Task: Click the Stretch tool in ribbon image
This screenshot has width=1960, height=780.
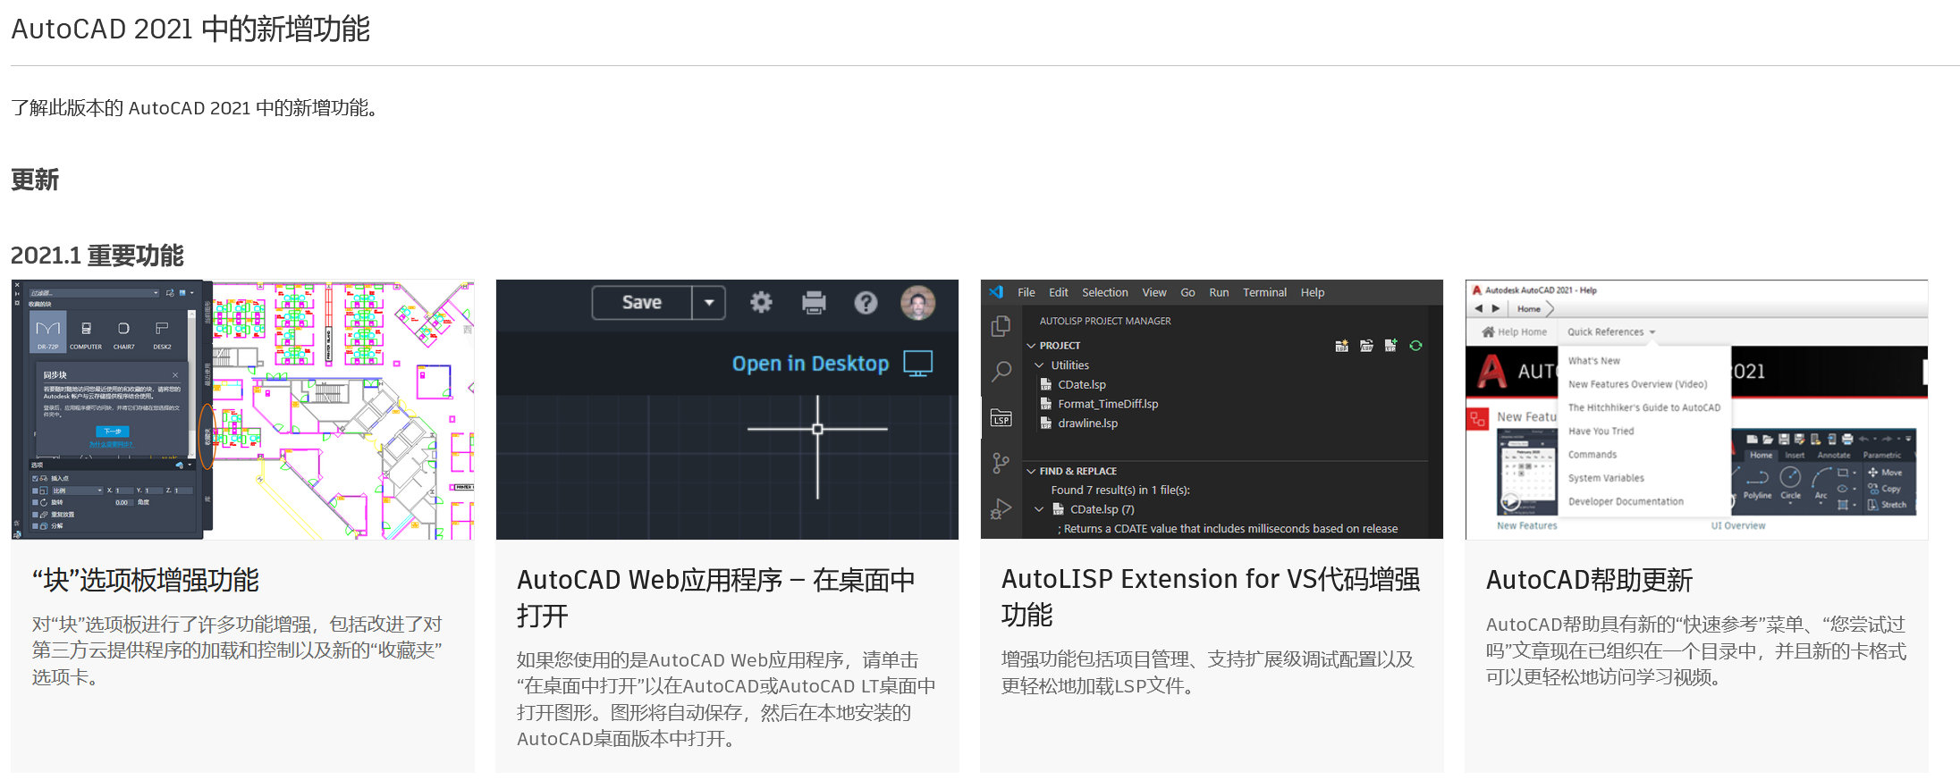Action: (1887, 505)
